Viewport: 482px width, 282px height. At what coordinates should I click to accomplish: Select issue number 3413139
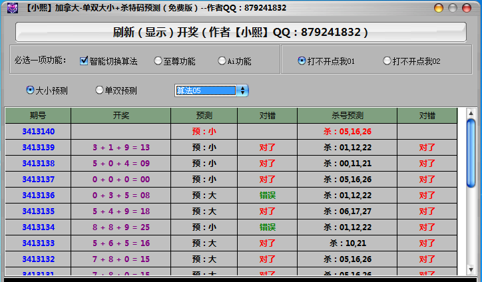(39, 148)
